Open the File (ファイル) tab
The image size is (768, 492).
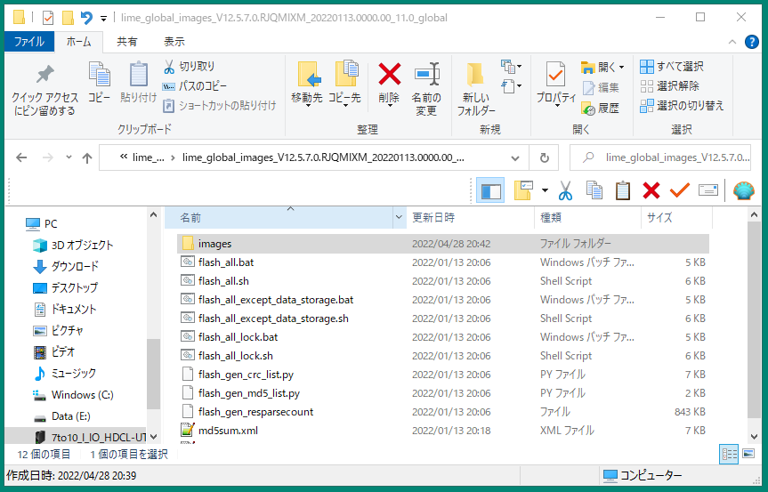pos(28,42)
